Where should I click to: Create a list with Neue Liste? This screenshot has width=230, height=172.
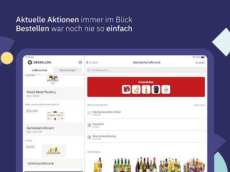(199, 105)
